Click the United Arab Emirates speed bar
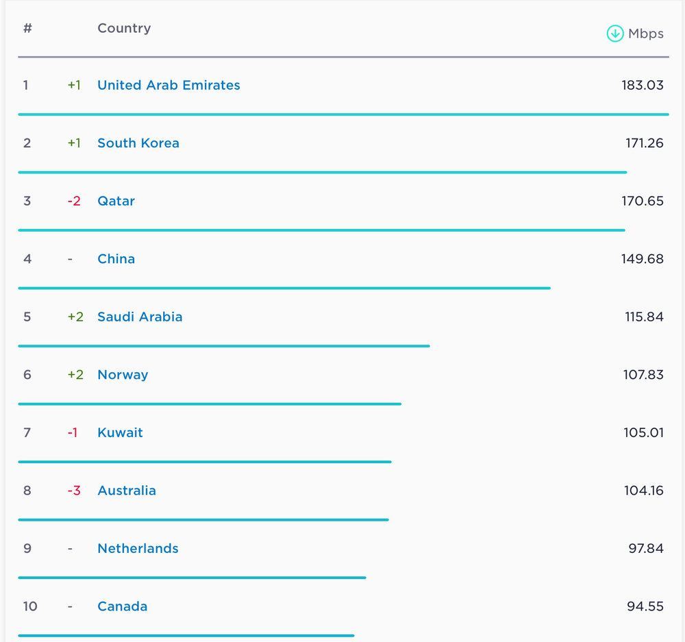 click(342, 114)
